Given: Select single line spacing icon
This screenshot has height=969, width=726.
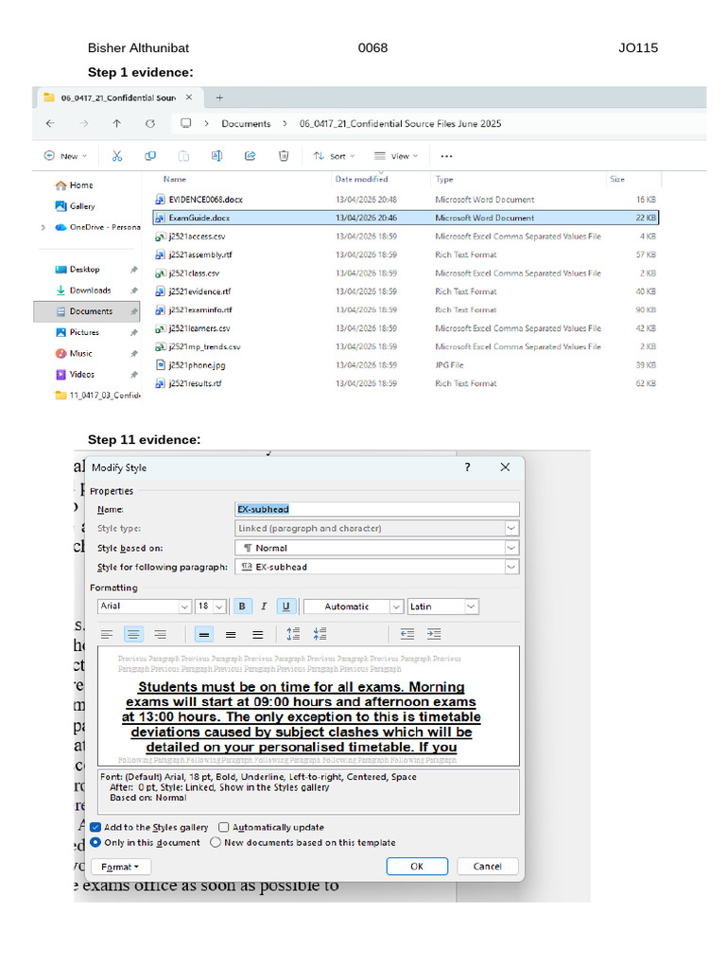Looking at the screenshot, I should [204, 634].
